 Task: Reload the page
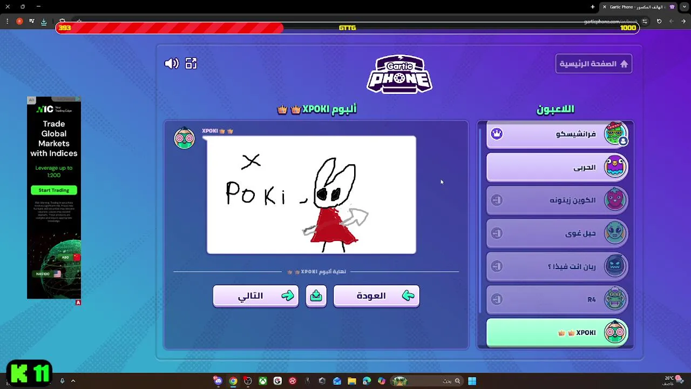tap(659, 21)
